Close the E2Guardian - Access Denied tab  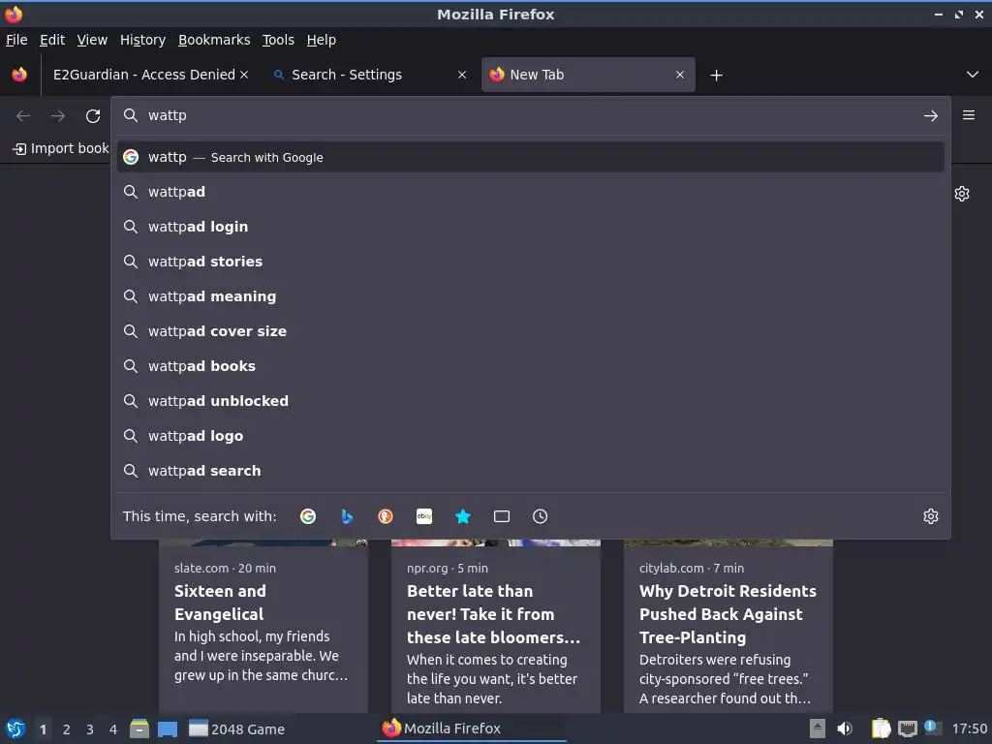(244, 75)
